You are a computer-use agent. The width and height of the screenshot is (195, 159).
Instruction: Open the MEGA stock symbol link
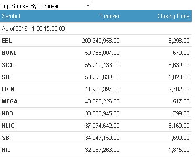pos(10,101)
